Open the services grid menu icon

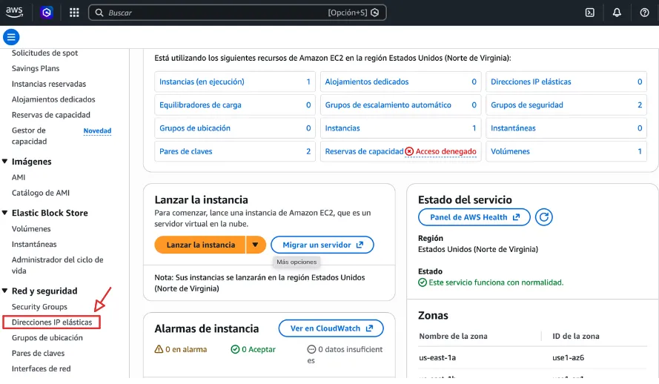coord(74,13)
